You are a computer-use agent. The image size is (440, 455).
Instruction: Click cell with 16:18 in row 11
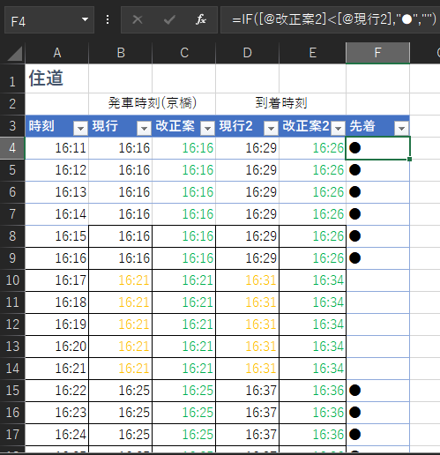pos(57,302)
